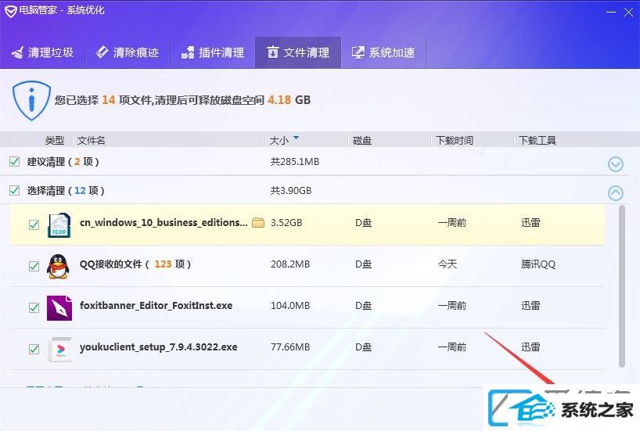Click the 共285.1MB total text
Image resolution: width=640 pixels, height=431 pixels.
pos(295,162)
